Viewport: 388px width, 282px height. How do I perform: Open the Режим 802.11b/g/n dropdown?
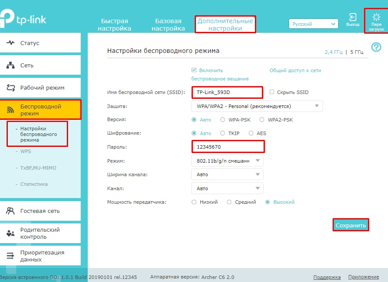point(227,160)
